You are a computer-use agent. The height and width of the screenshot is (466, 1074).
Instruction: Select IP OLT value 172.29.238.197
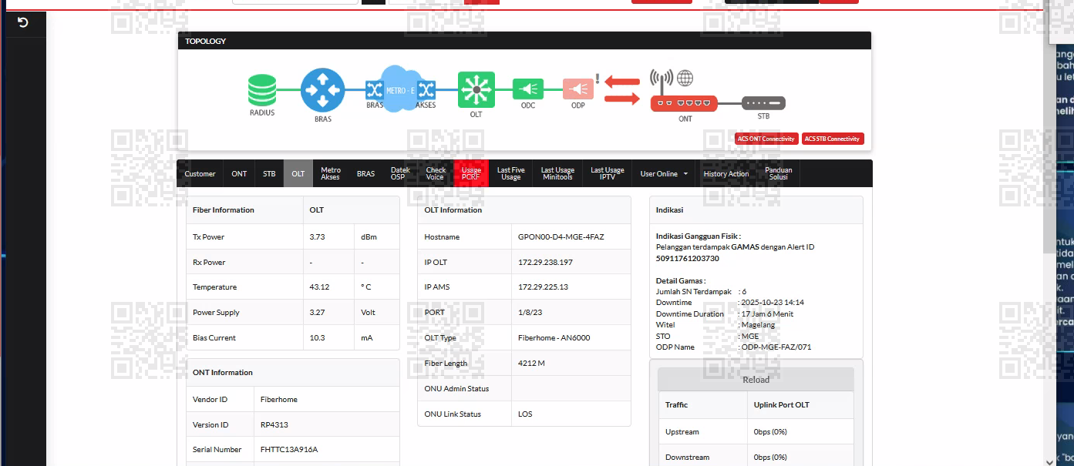545,262
